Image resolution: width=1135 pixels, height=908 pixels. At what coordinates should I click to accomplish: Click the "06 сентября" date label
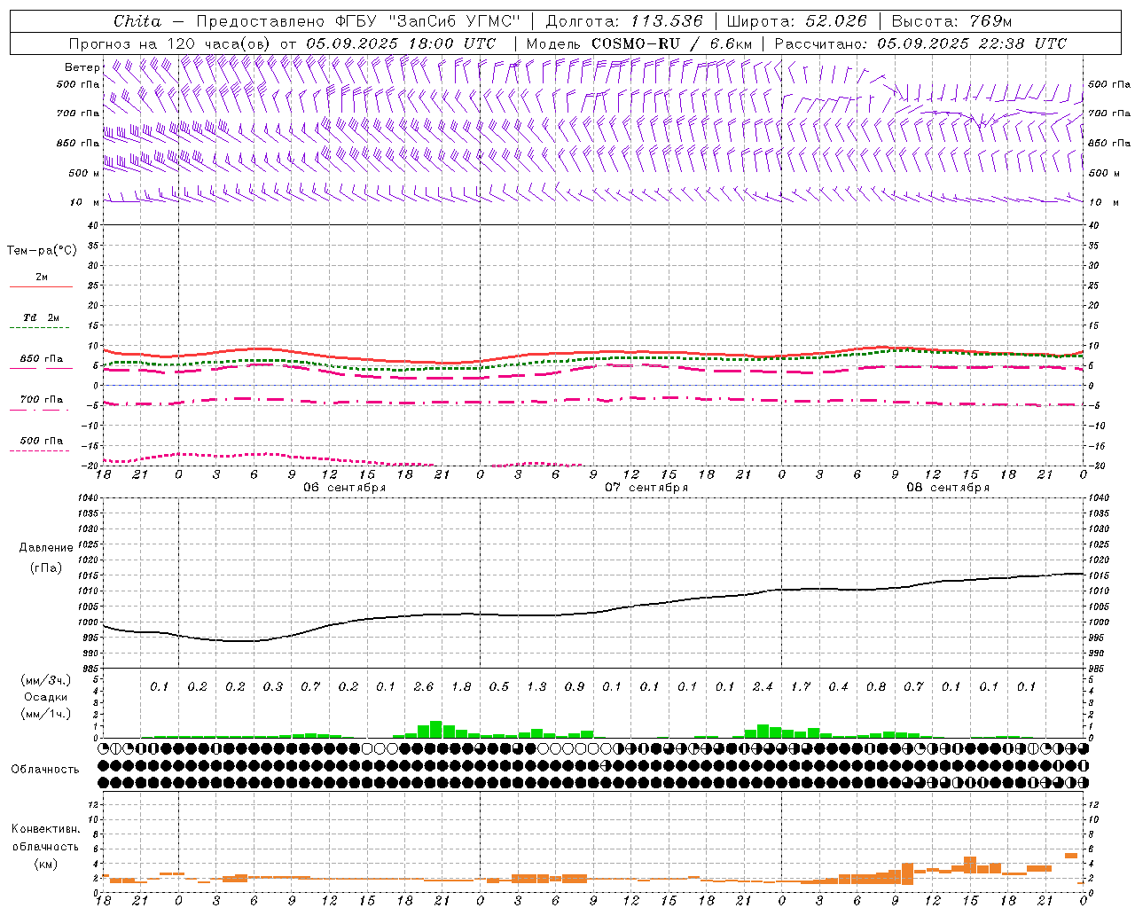pos(344,488)
